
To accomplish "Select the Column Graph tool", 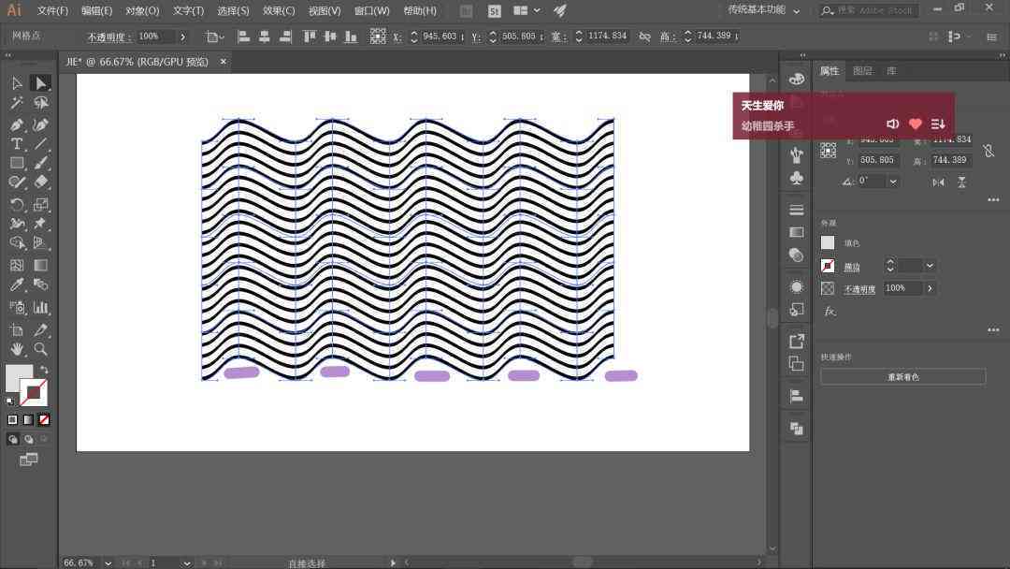I will pyautogui.click(x=40, y=307).
